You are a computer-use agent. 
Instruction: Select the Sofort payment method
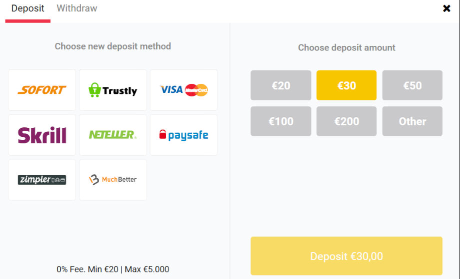pyautogui.click(x=42, y=90)
